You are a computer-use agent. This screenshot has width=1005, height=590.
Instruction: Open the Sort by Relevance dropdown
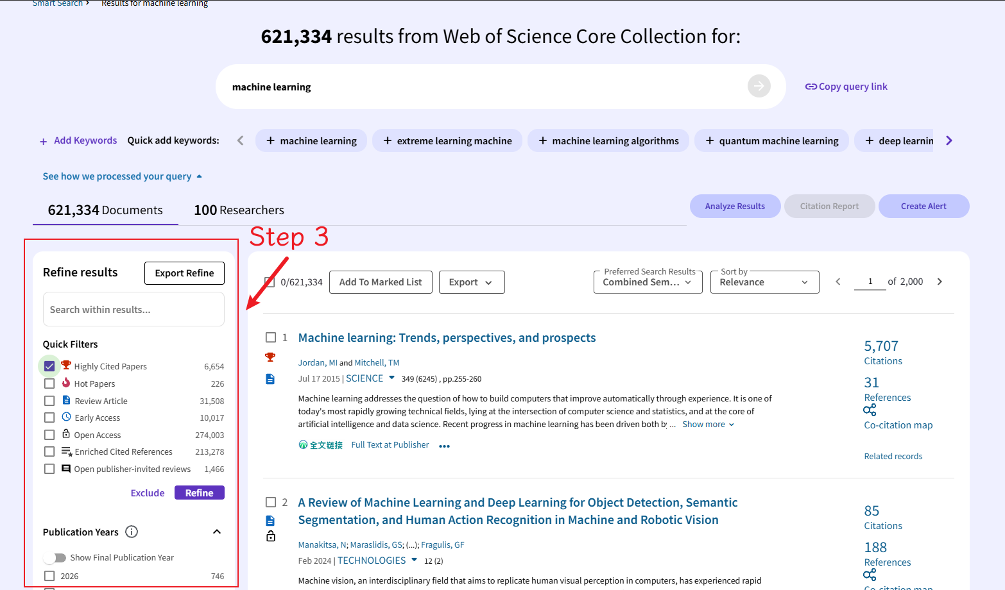pyautogui.click(x=764, y=282)
